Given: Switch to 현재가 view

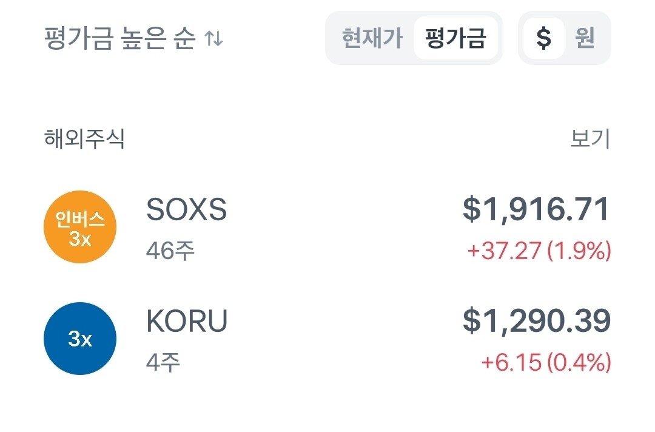Looking at the screenshot, I should coord(372,39).
